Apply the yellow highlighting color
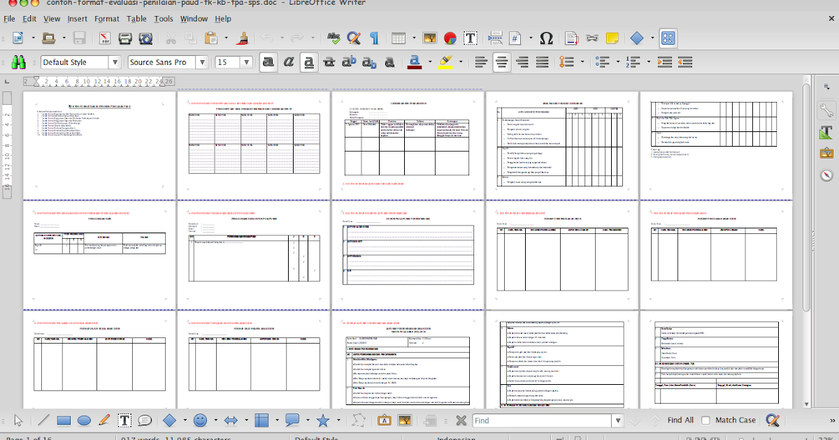 click(x=446, y=62)
